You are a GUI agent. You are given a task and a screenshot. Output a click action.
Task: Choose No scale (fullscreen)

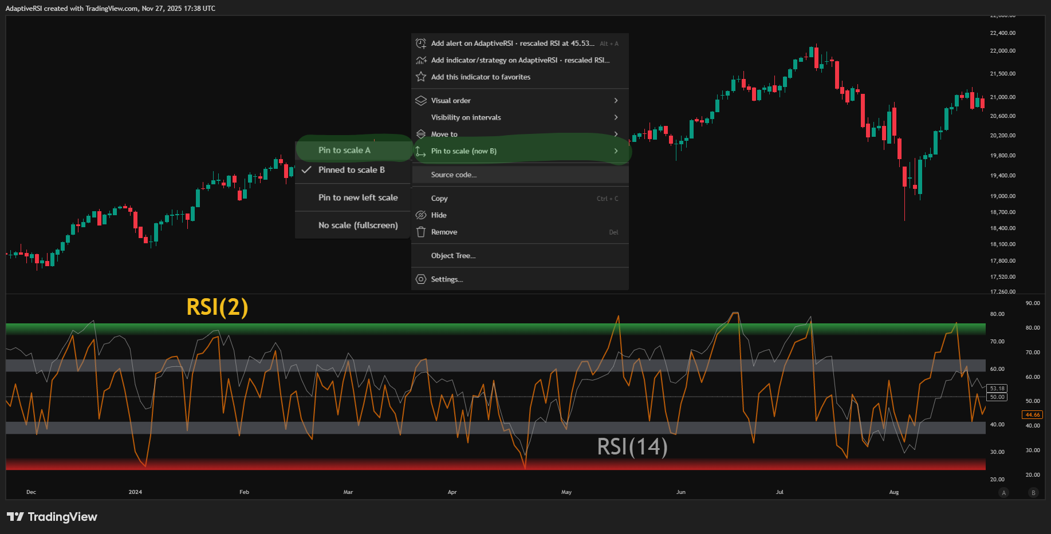point(353,226)
